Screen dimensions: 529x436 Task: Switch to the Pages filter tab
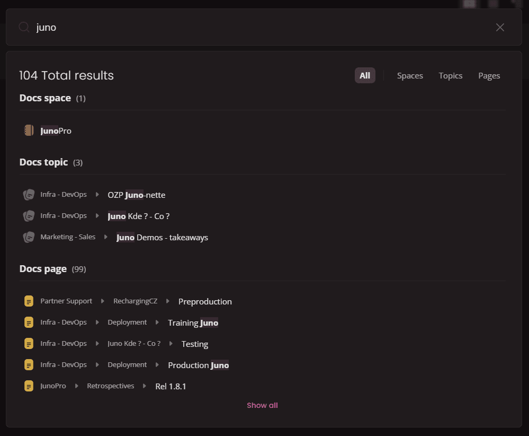489,76
